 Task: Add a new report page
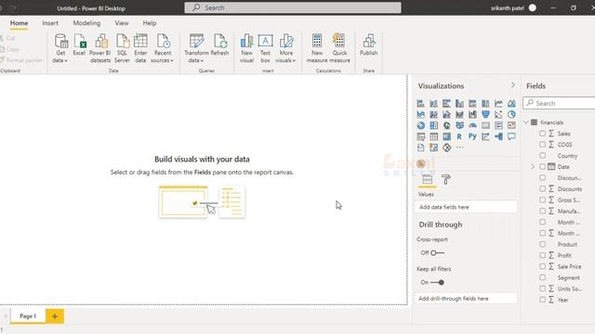point(55,315)
